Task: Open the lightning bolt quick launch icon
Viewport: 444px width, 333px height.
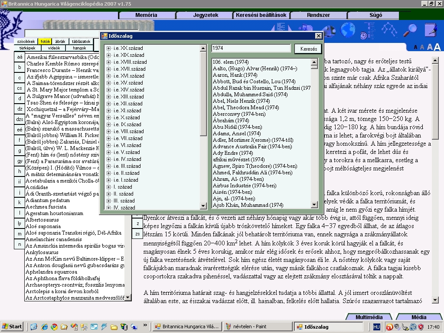Action: (x=104, y=327)
